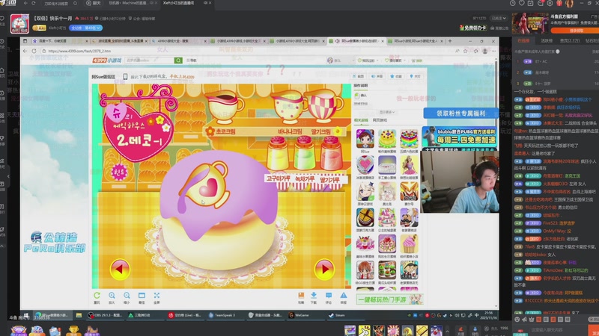Click the heart favorites icon in top bar

pyautogui.click(x=521, y=3)
